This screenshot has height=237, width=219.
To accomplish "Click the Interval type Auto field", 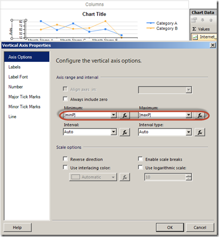I will coord(162,132).
